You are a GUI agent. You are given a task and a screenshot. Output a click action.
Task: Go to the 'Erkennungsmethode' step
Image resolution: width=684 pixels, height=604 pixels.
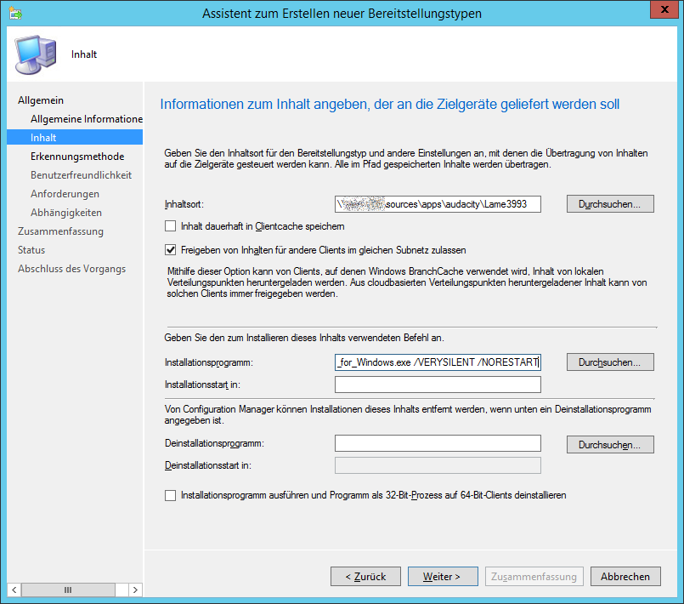pyautogui.click(x=77, y=157)
